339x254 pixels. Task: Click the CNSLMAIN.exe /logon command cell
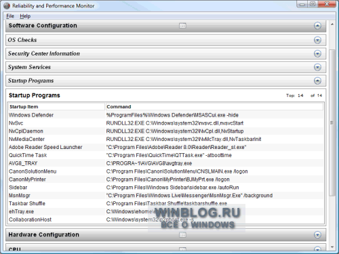177,171
